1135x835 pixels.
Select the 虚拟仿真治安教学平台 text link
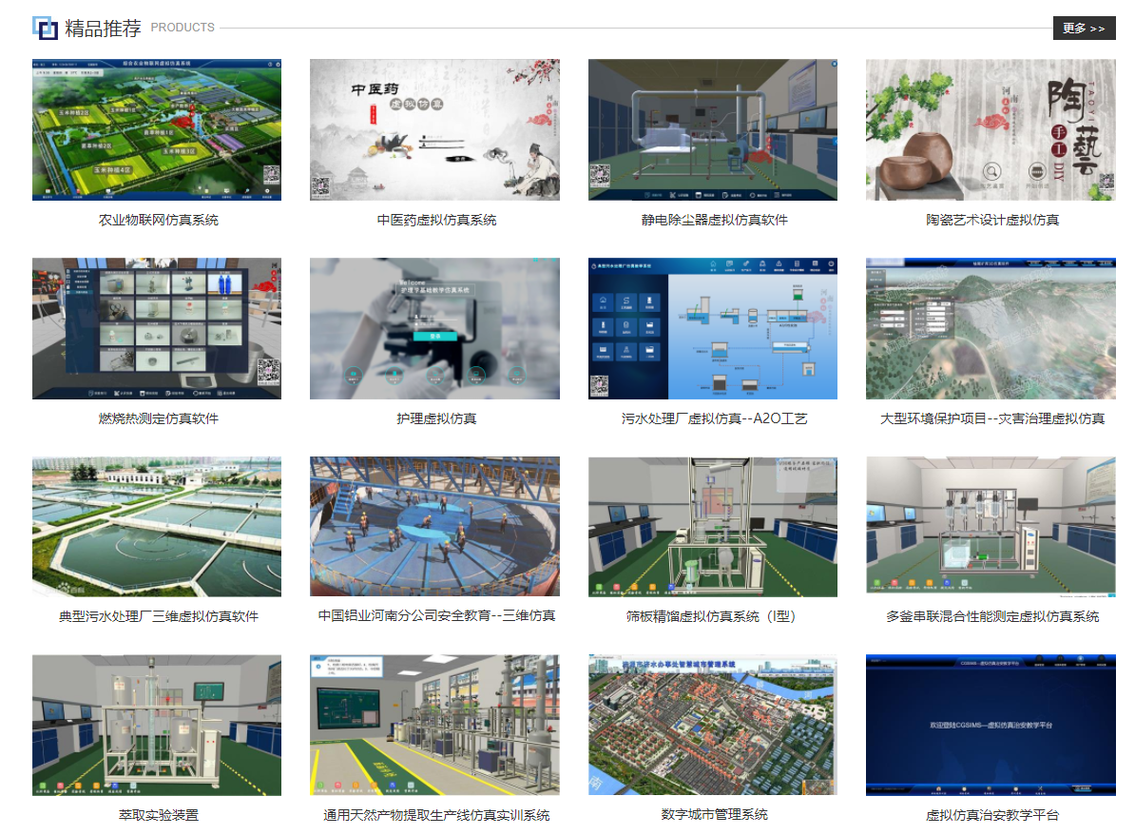pyautogui.click(x=992, y=815)
